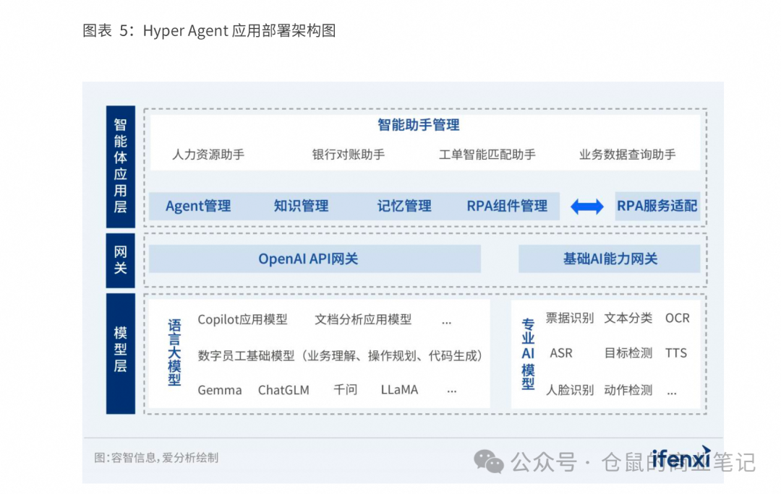The image size is (781, 494).
Task: Click the 语言大模型 vertical label
Action: pos(174,352)
